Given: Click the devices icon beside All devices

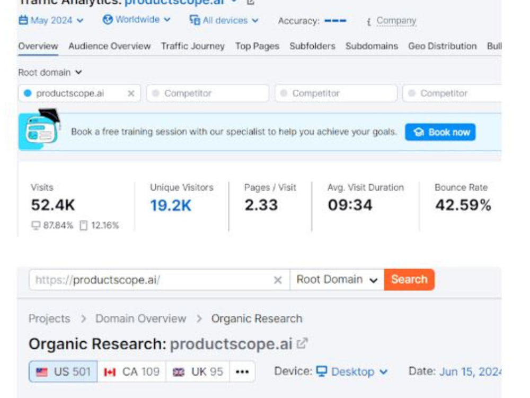Looking at the screenshot, I should (x=195, y=20).
